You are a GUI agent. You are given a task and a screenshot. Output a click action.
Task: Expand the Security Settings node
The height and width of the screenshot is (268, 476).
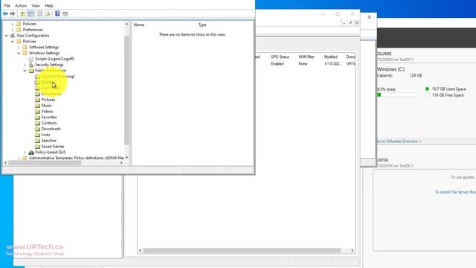tap(25, 65)
